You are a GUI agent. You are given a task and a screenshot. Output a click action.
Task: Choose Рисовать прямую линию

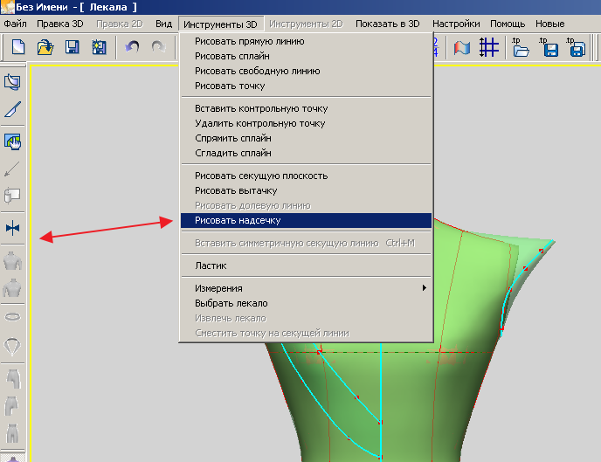point(306,41)
